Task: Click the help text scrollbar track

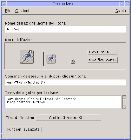Action: (124, 102)
